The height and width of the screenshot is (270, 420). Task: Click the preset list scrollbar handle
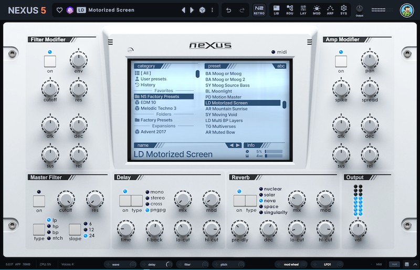click(284, 105)
